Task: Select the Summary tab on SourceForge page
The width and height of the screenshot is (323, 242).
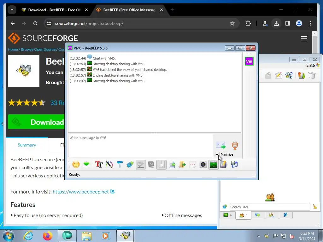Action: 27,145
